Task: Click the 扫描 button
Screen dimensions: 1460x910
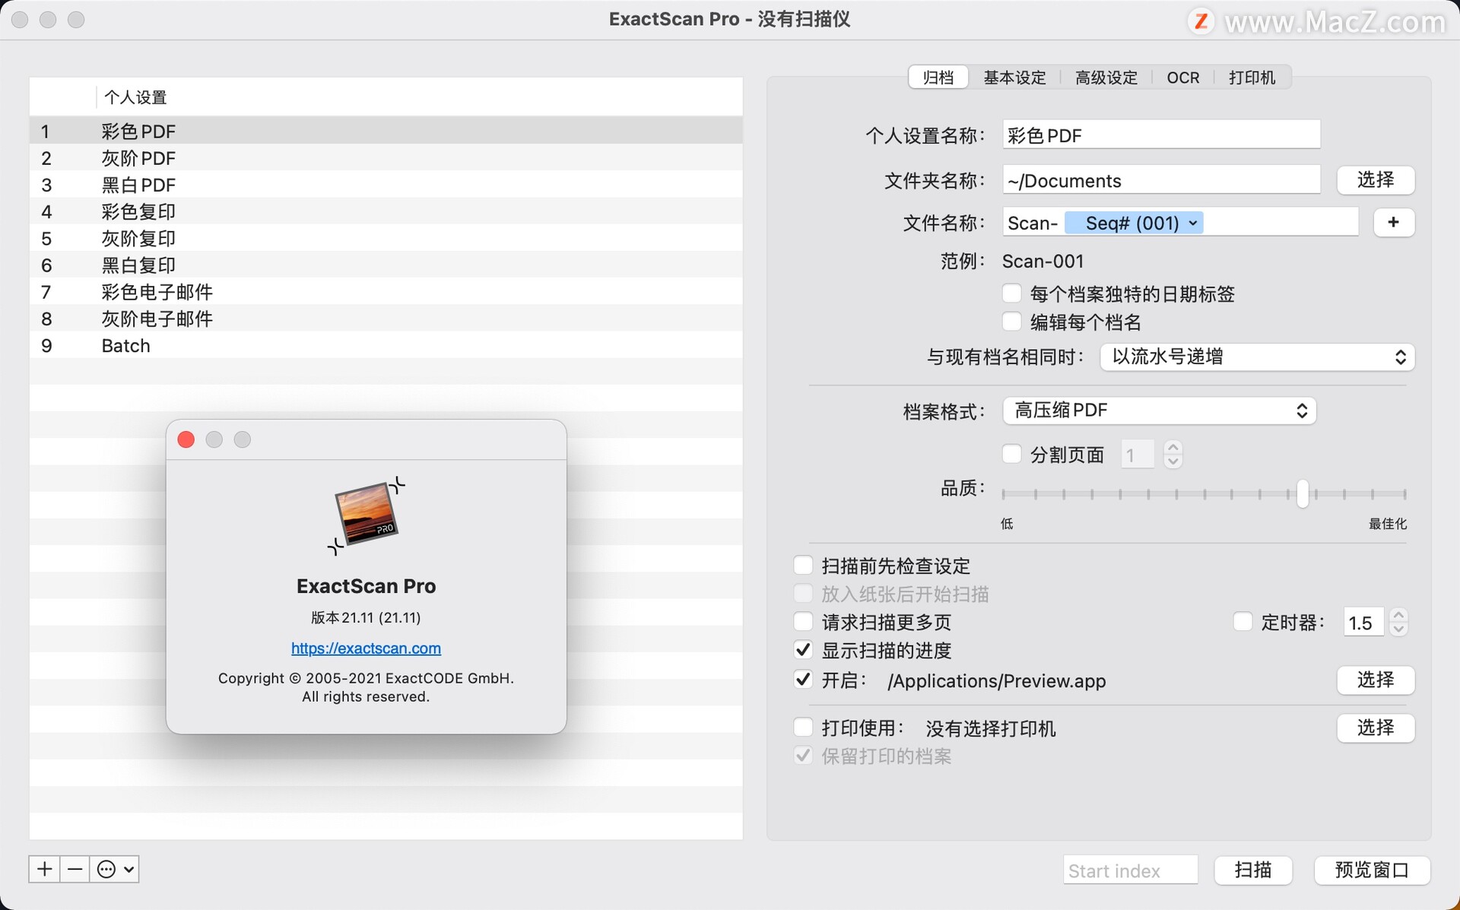Action: (1253, 870)
